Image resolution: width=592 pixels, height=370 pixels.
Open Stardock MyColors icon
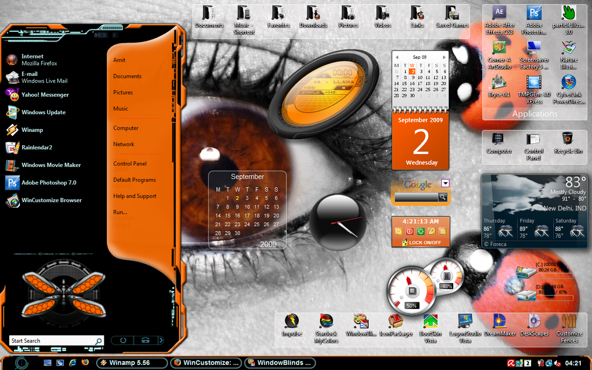click(326, 328)
